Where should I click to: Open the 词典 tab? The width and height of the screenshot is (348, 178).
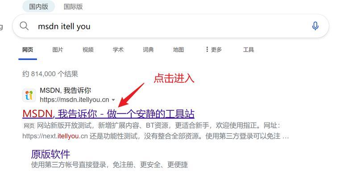tap(148, 49)
